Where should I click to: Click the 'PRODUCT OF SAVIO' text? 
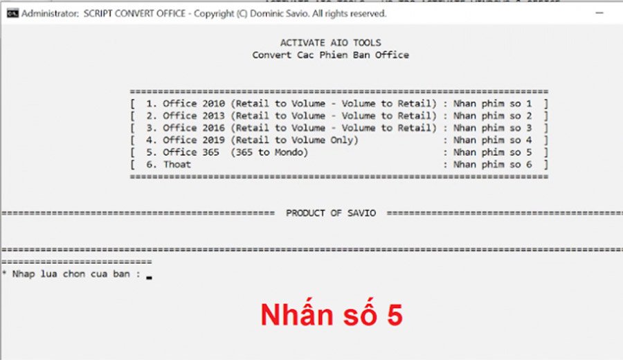tap(331, 213)
